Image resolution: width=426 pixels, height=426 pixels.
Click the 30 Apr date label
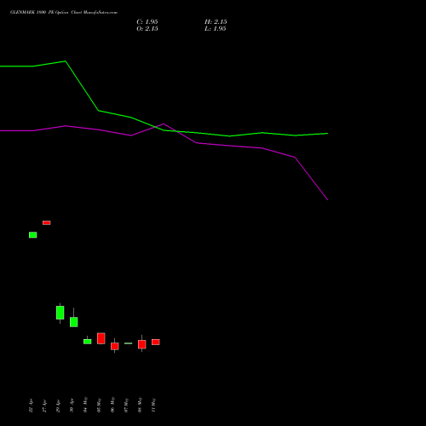click(x=72, y=406)
